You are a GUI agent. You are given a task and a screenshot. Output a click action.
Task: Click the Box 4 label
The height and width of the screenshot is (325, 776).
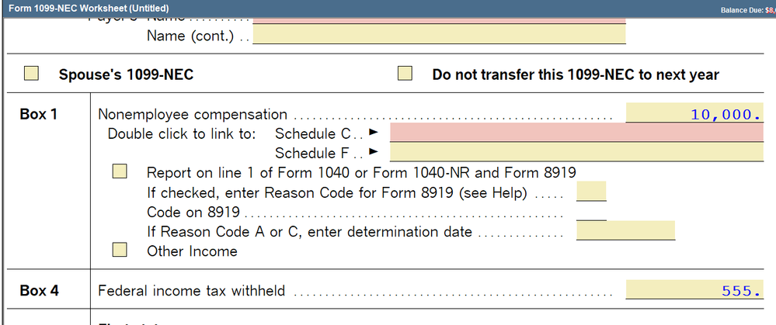pyautogui.click(x=39, y=291)
